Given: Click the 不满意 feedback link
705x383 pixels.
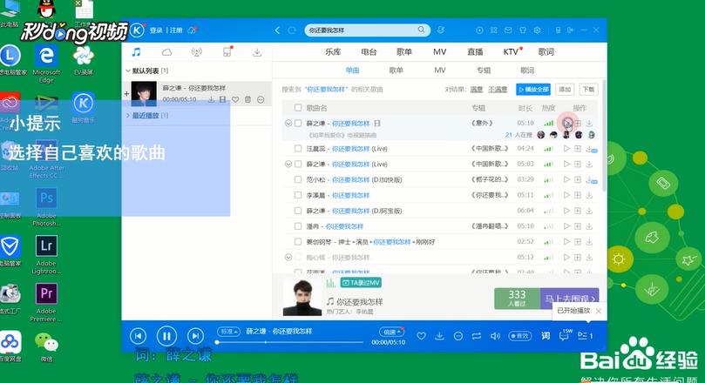Looking at the screenshot, I should (x=498, y=90).
